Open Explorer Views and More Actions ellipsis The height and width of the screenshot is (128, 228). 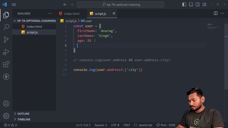tap(50, 14)
